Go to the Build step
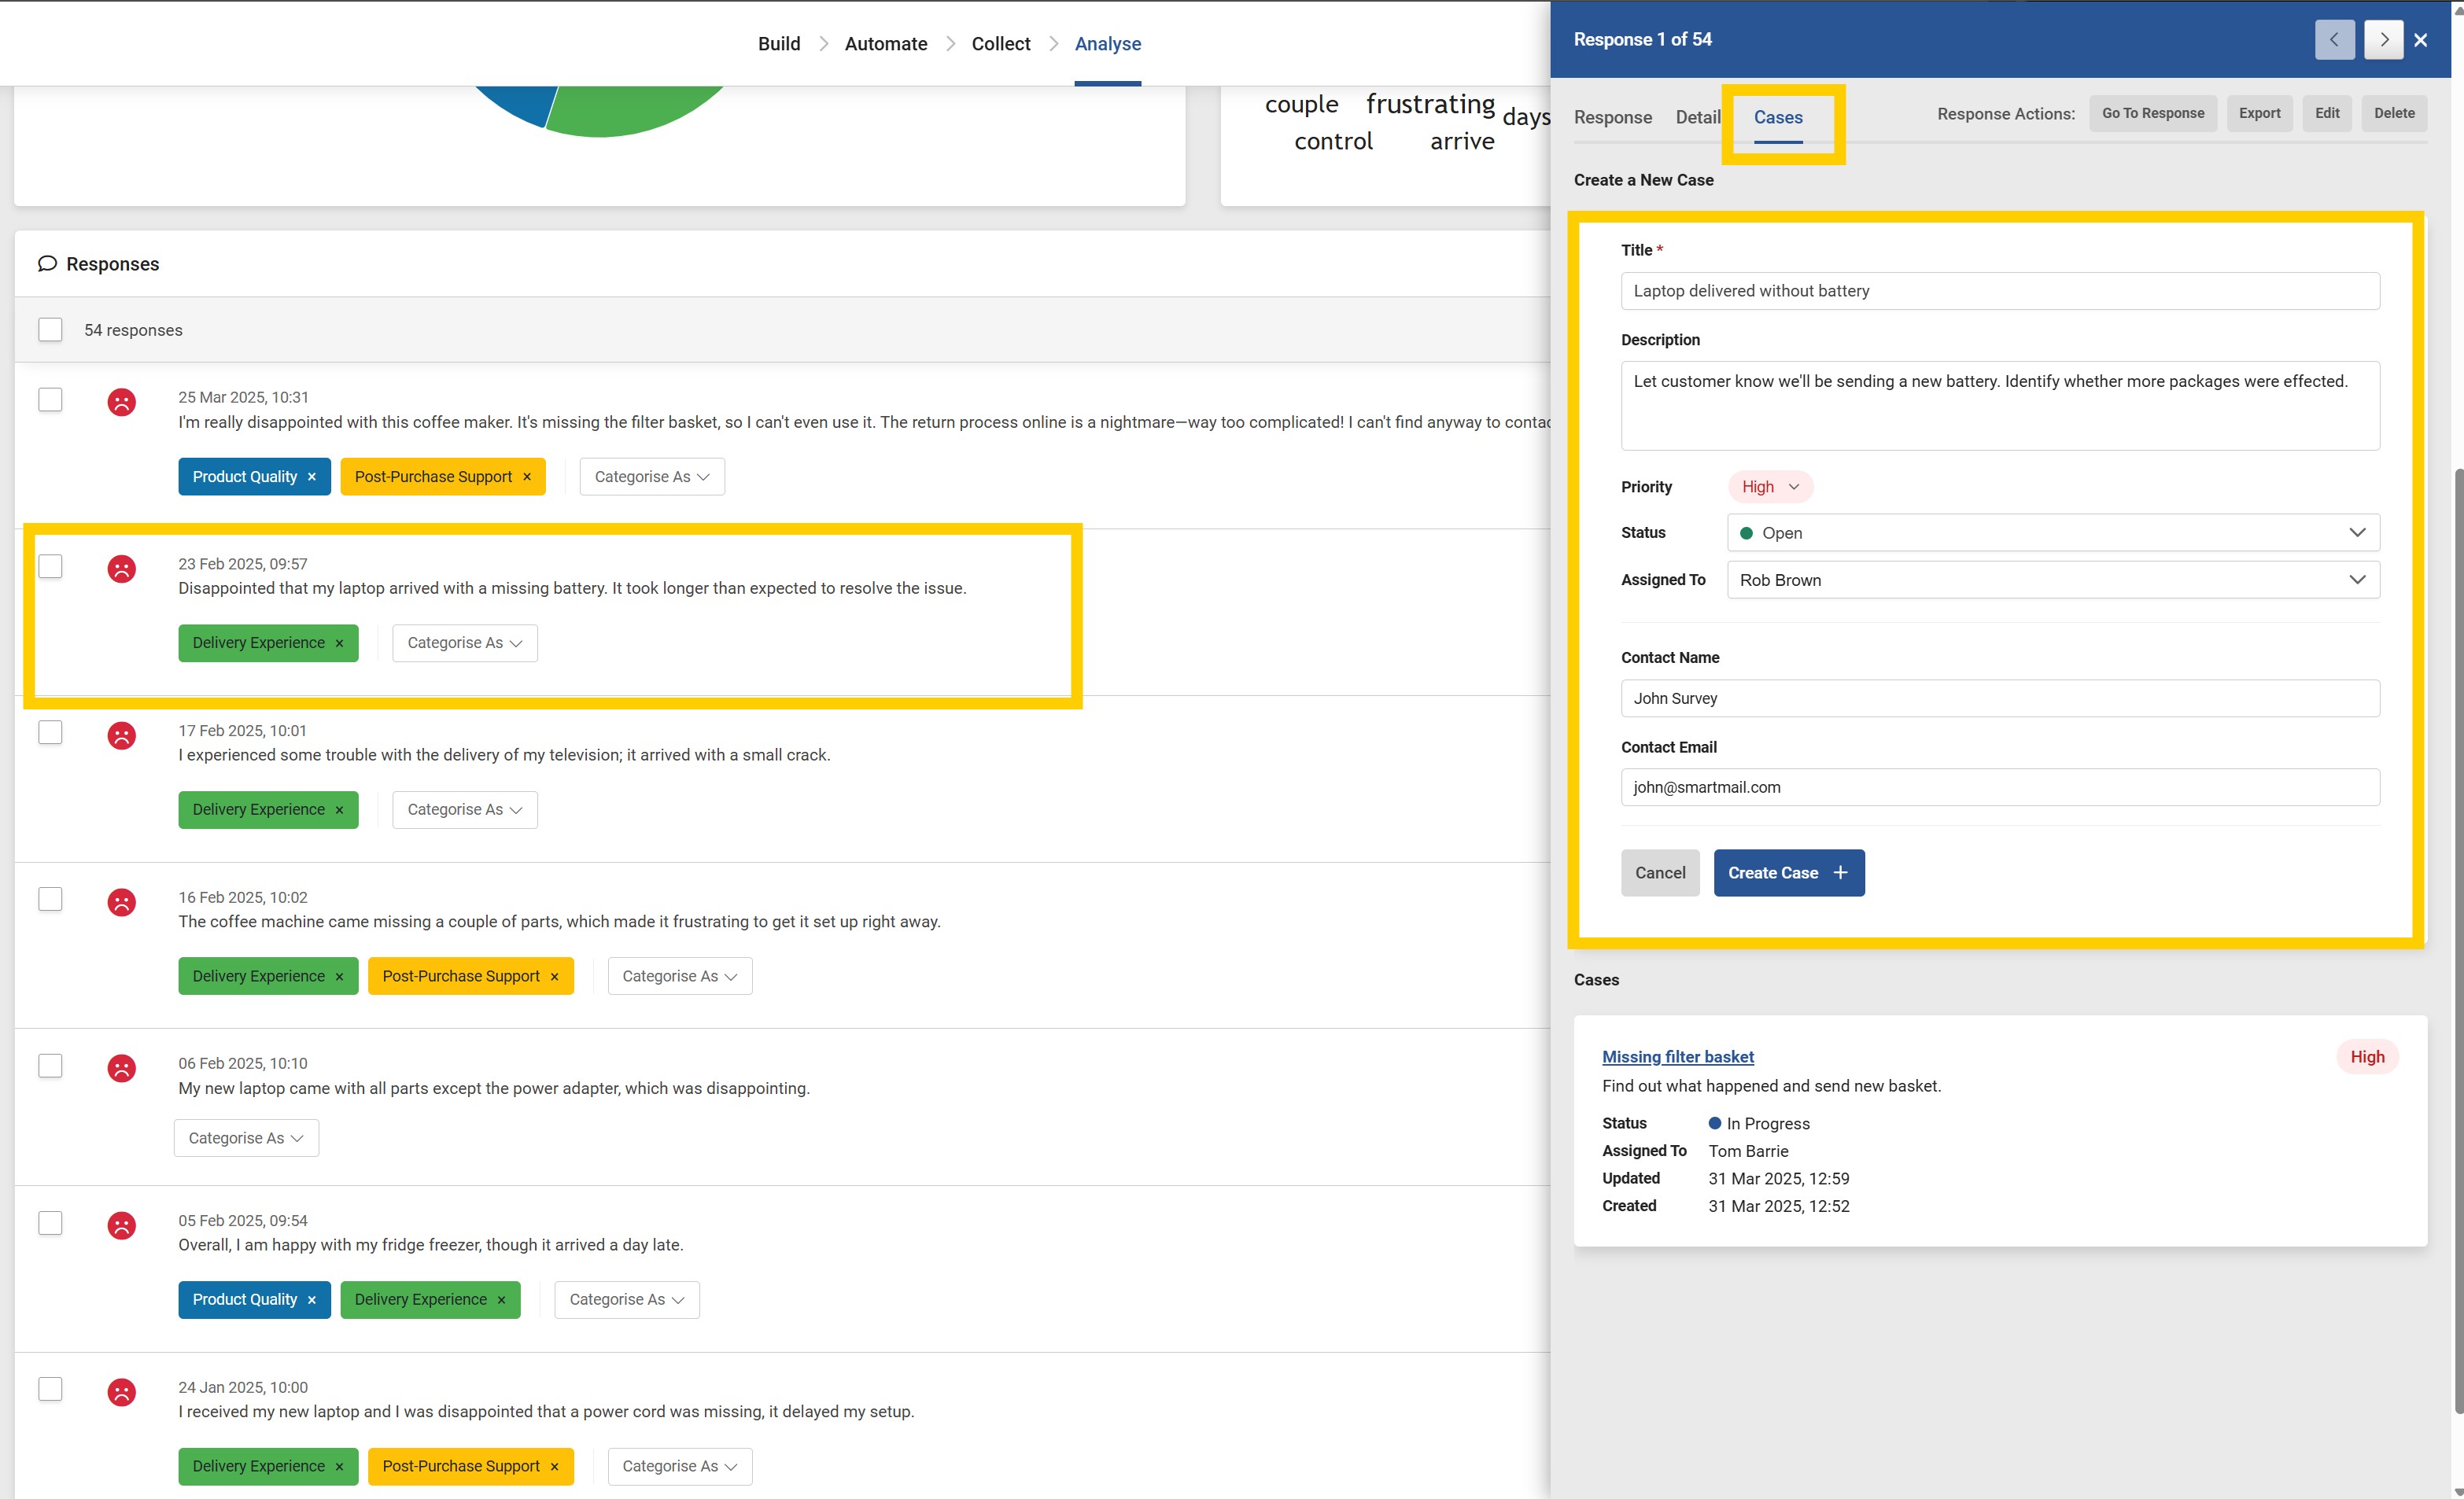2464x1499 pixels. tap(779, 44)
